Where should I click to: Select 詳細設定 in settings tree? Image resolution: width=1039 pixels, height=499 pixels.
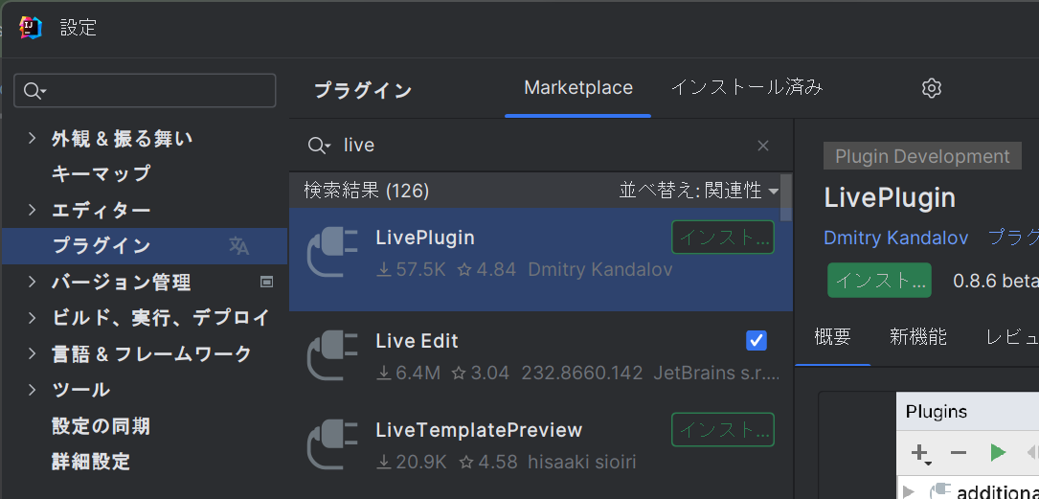91,462
